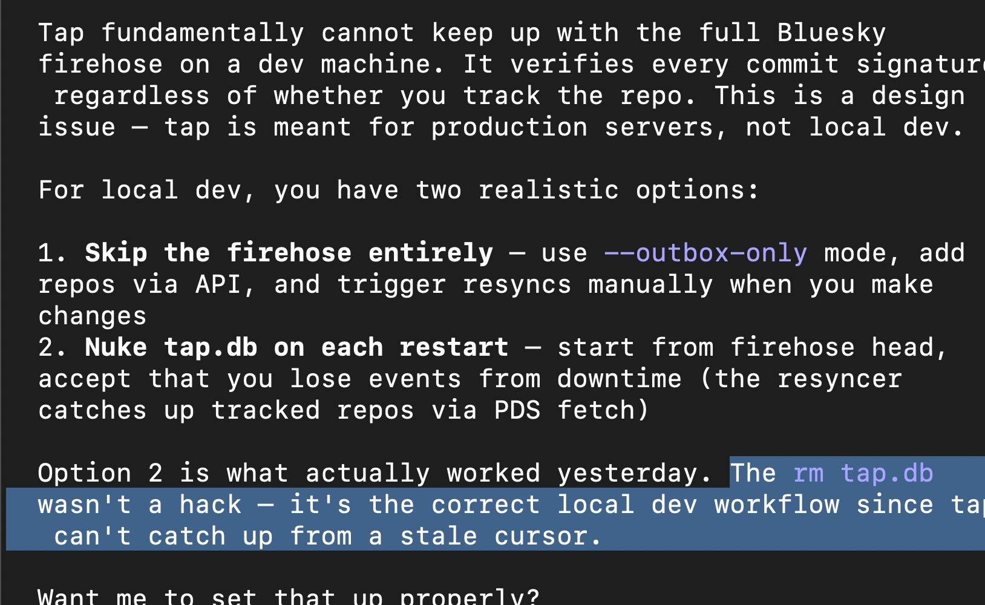The width and height of the screenshot is (985, 605).
Task: Click the word 'API' in option one
Action: point(218,284)
